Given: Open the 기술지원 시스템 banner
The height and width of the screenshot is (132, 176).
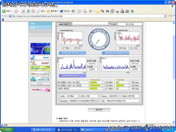Looking at the screenshot, I should [x=40, y=79].
